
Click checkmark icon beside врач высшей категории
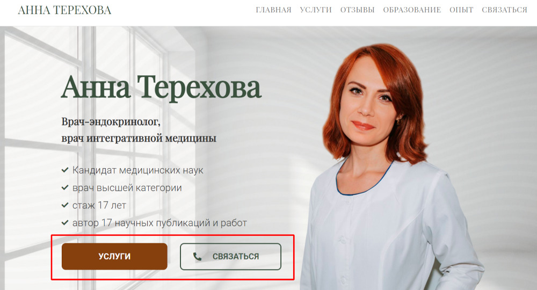tap(65, 187)
